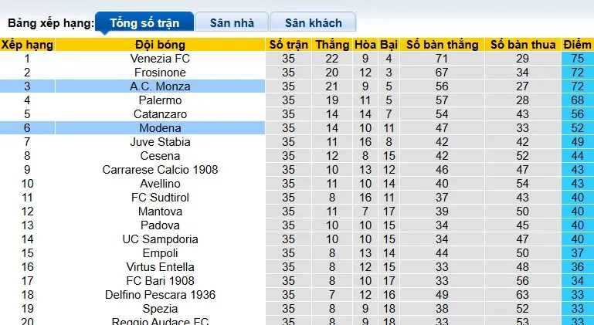Open Cesena team details
The image size is (594, 325).
(161, 156)
